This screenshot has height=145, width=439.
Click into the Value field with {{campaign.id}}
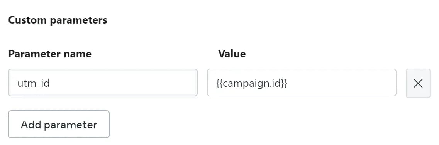click(x=302, y=83)
